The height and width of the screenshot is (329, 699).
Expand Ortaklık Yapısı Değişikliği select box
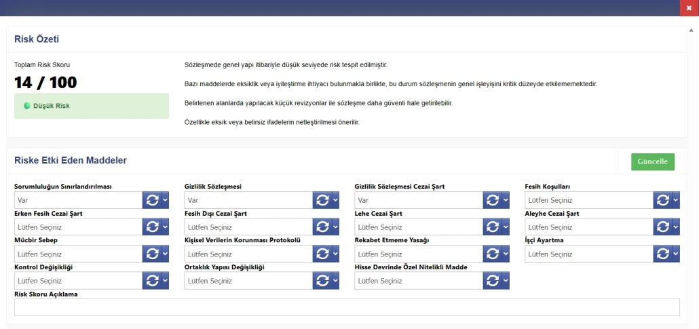click(x=248, y=281)
